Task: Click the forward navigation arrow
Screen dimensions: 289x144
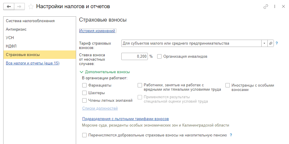Action: click(x=19, y=6)
